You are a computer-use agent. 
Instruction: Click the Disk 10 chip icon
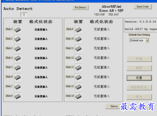click(78, 39)
